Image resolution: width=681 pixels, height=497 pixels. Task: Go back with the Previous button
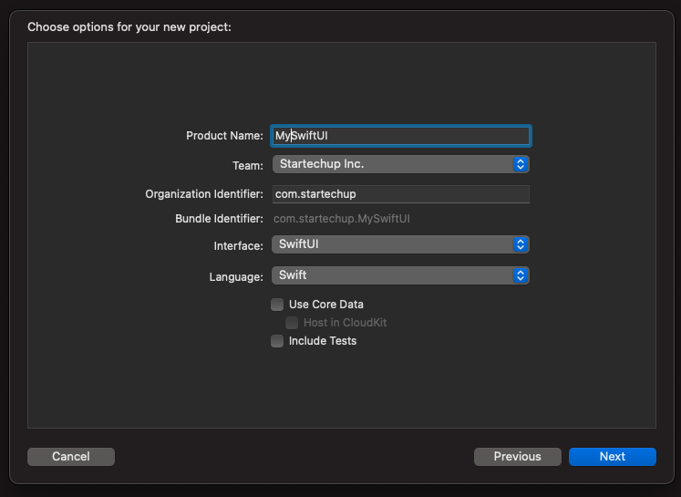517,457
